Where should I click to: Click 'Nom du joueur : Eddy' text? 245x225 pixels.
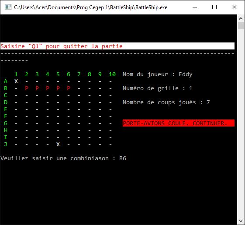[x=158, y=74]
